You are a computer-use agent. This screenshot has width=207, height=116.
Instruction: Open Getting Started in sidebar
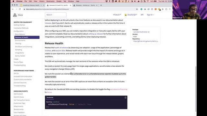click(19, 25)
